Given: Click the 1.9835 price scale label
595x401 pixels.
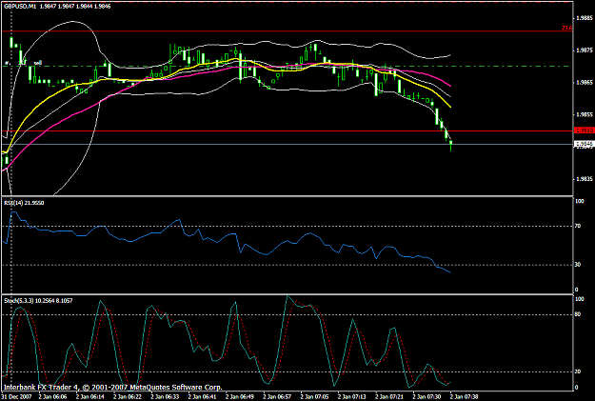Looking at the screenshot, I should click(x=585, y=179).
